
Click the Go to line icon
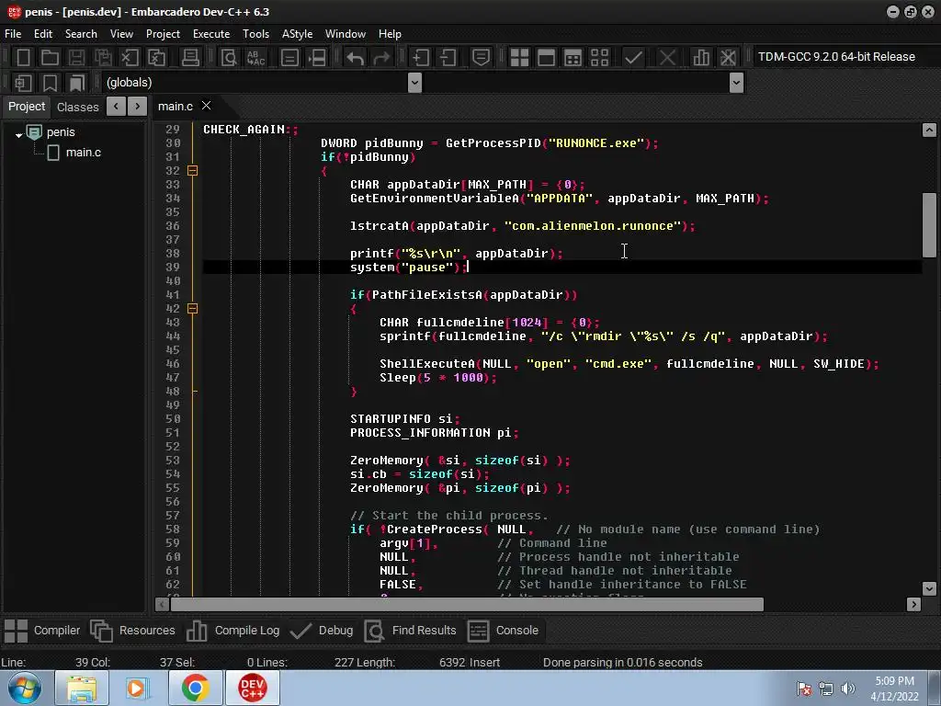317,58
